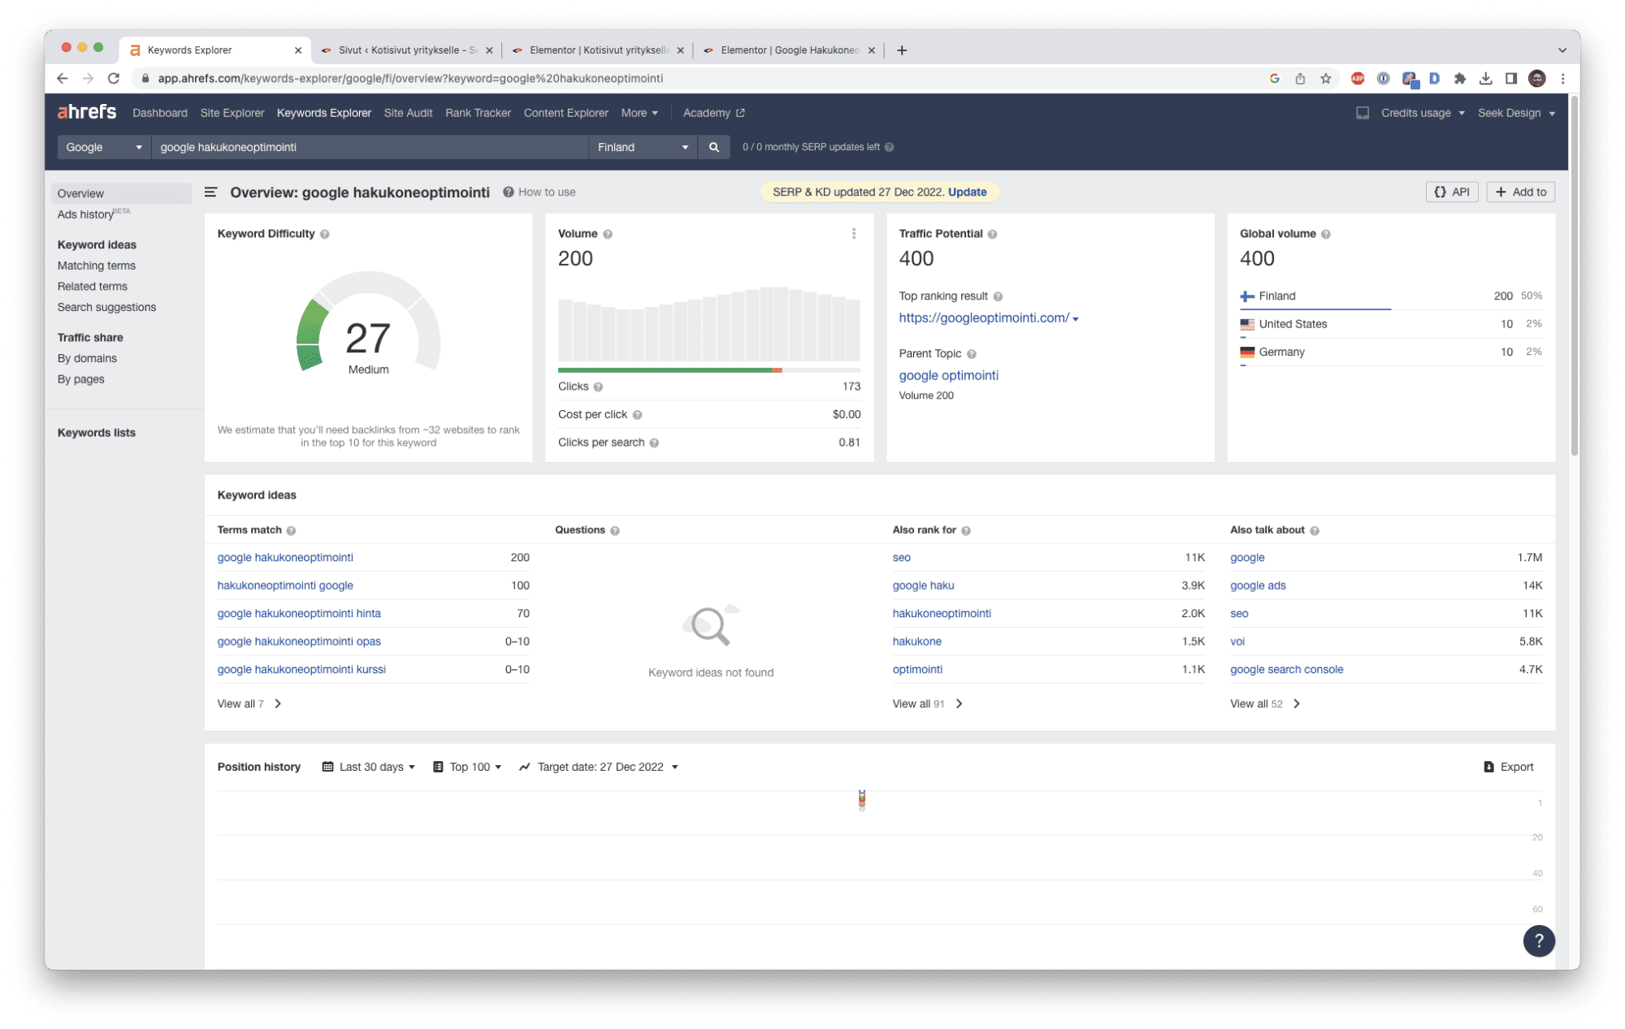Open the Finland country dropdown
This screenshot has height=1029, width=1625.
click(x=643, y=147)
